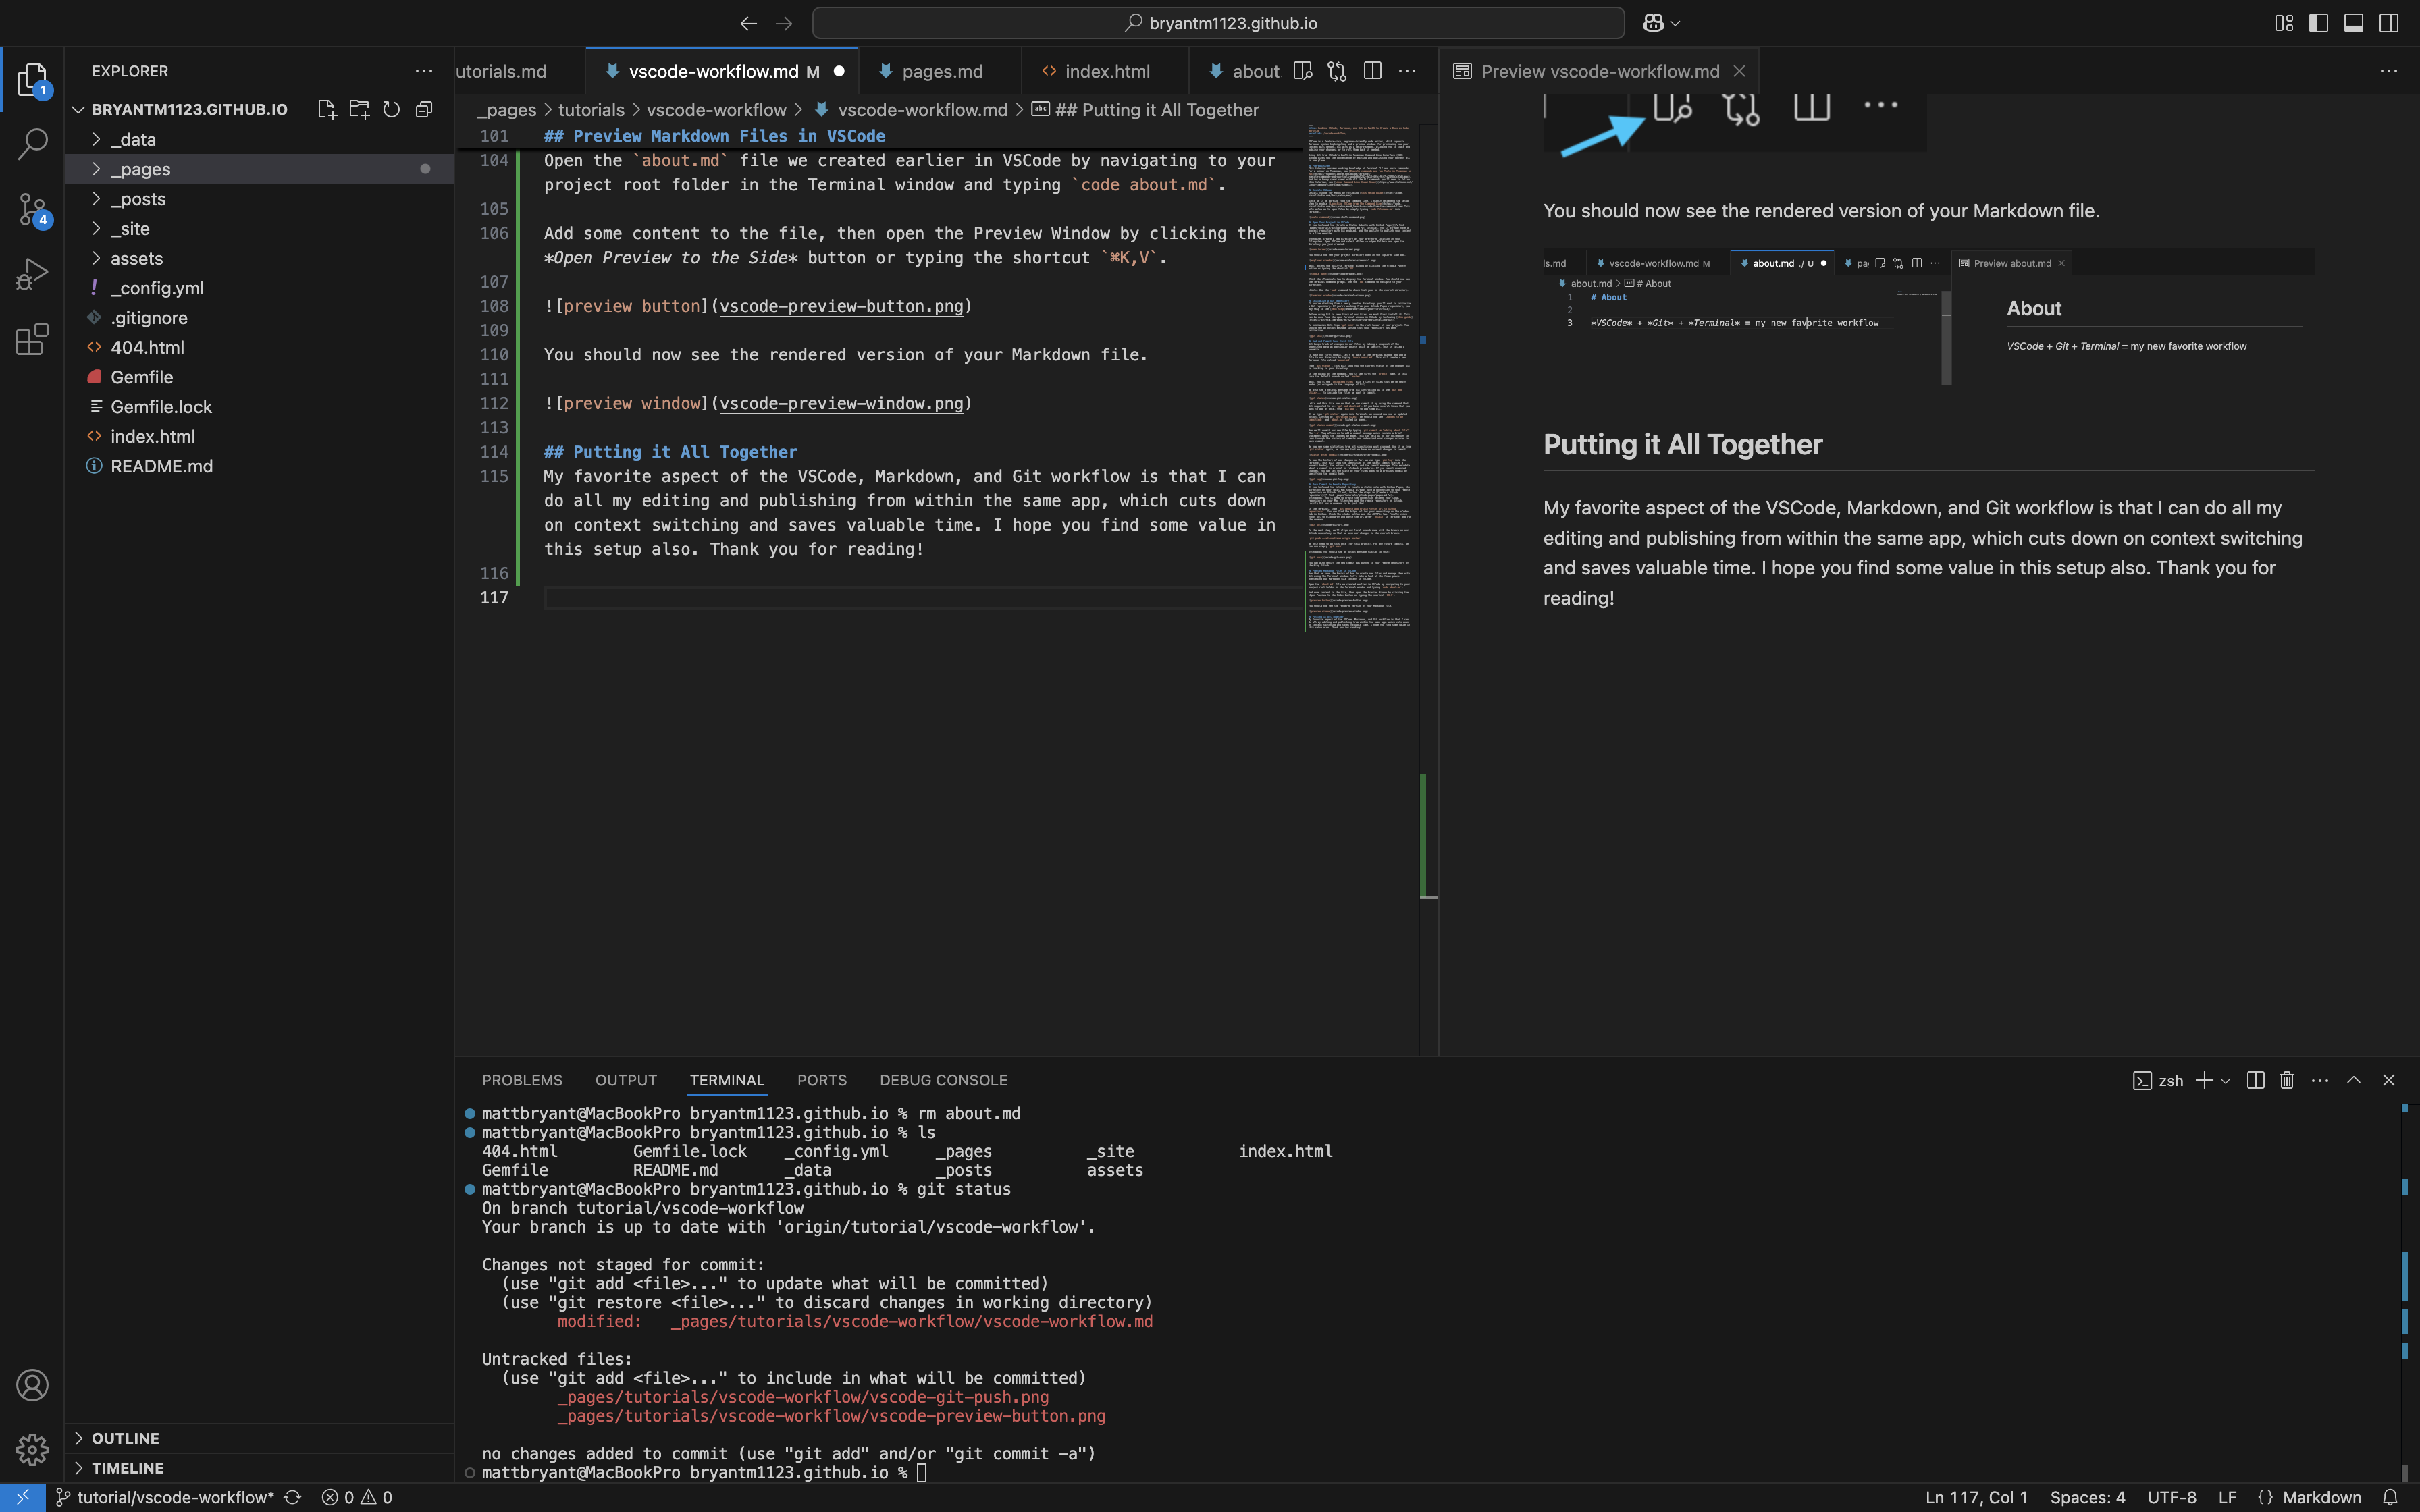The width and height of the screenshot is (2420, 1512).
Task: Open the remote window indicator
Action: (x=22, y=1497)
